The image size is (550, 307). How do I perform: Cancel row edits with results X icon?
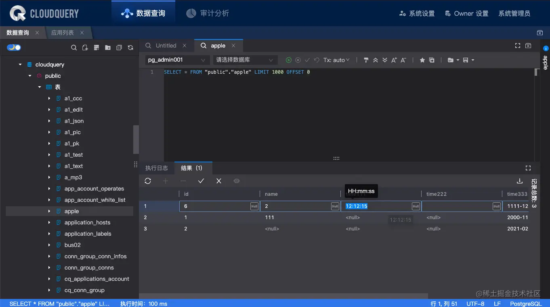(x=219, y=181)
